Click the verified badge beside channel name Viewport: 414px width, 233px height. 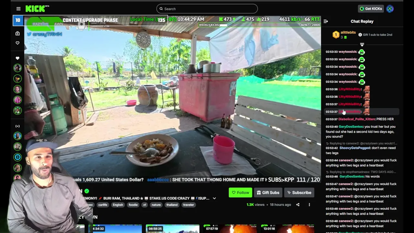tap(87, 191)
